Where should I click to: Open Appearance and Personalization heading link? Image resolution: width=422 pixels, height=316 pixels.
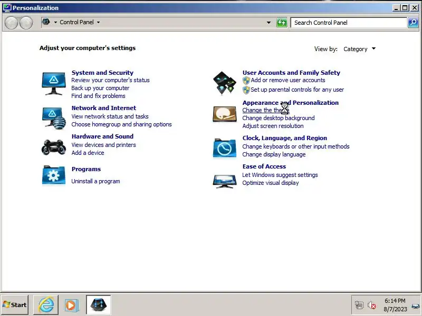point(291,103)
